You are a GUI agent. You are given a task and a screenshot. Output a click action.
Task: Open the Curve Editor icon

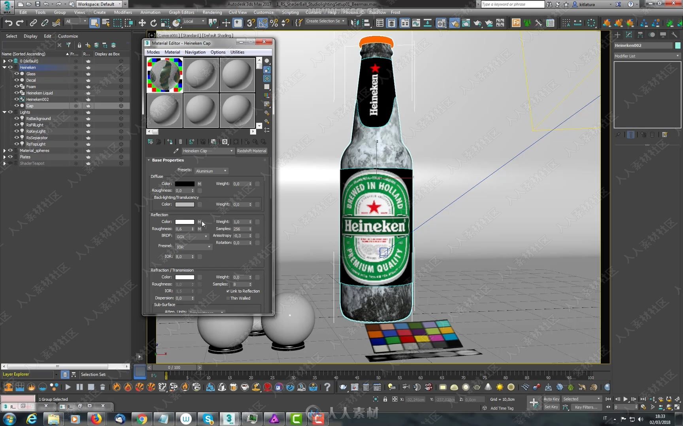(x=416, y=23)
